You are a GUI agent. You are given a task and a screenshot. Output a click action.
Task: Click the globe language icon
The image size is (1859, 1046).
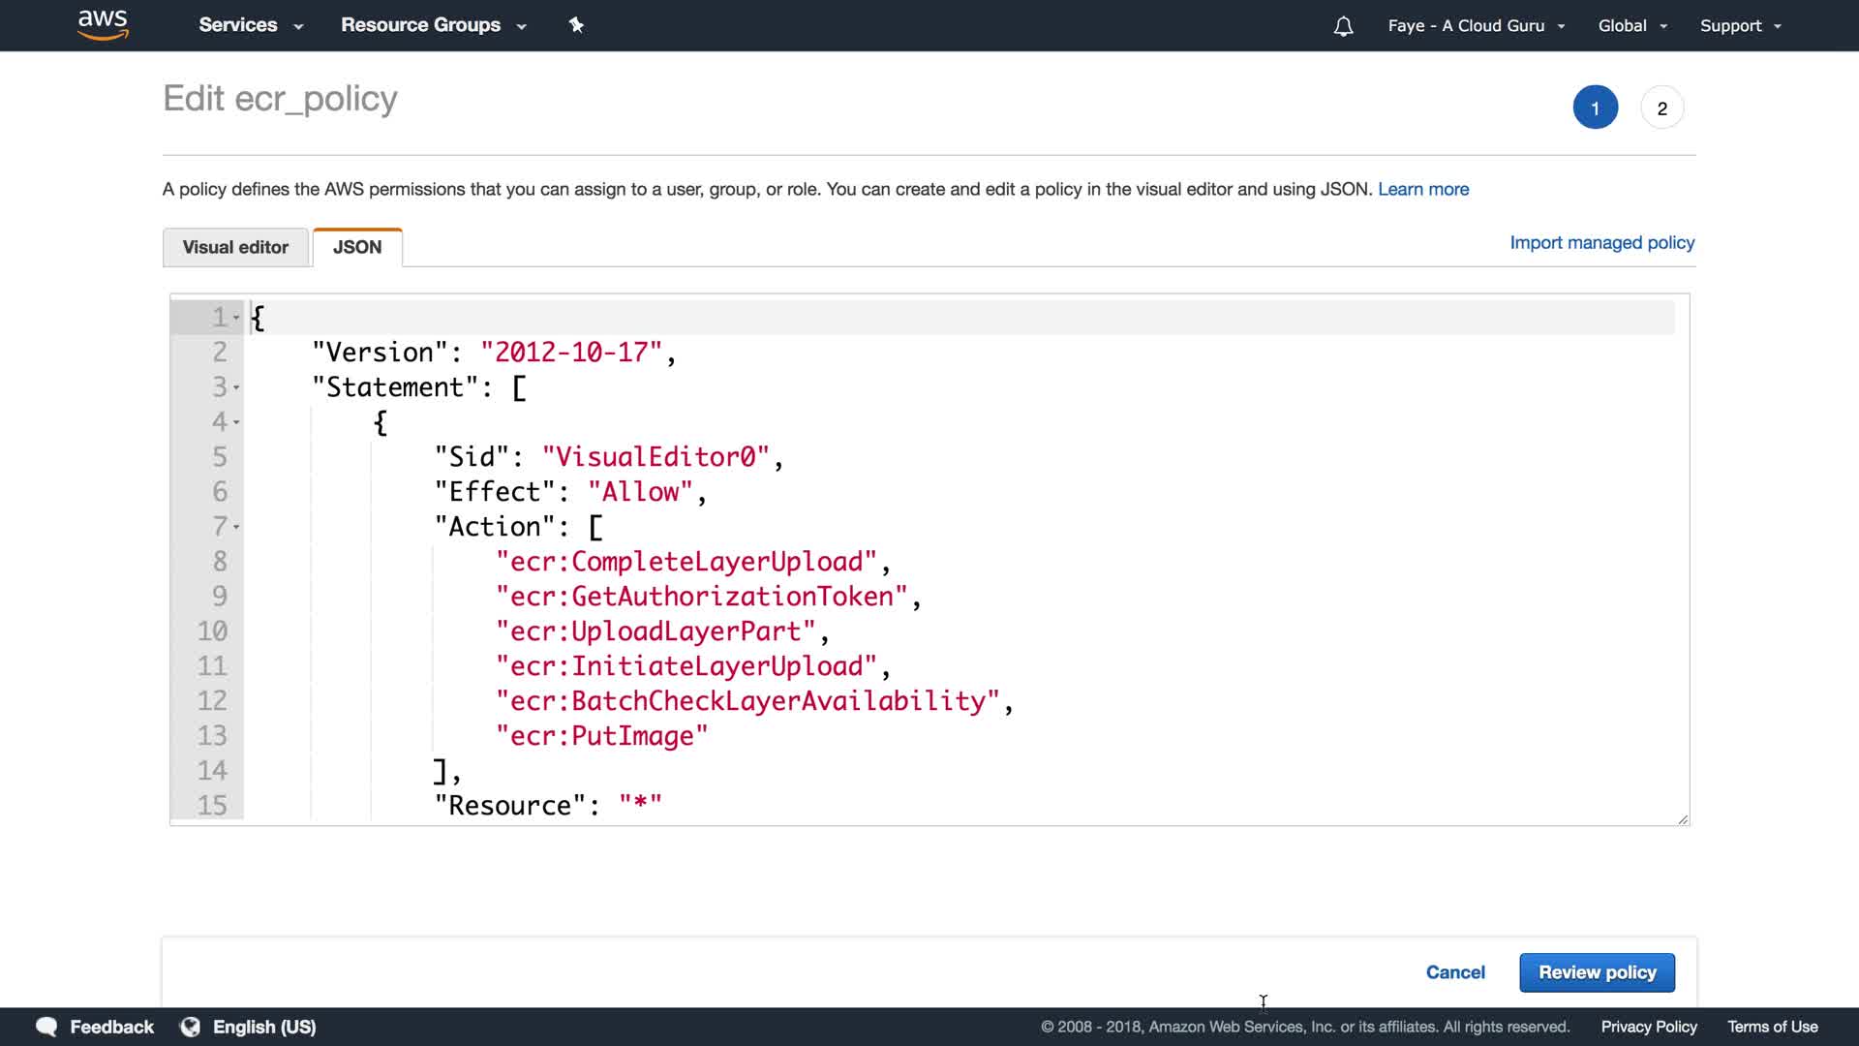pyautogui.click(x=191, y=1027)
